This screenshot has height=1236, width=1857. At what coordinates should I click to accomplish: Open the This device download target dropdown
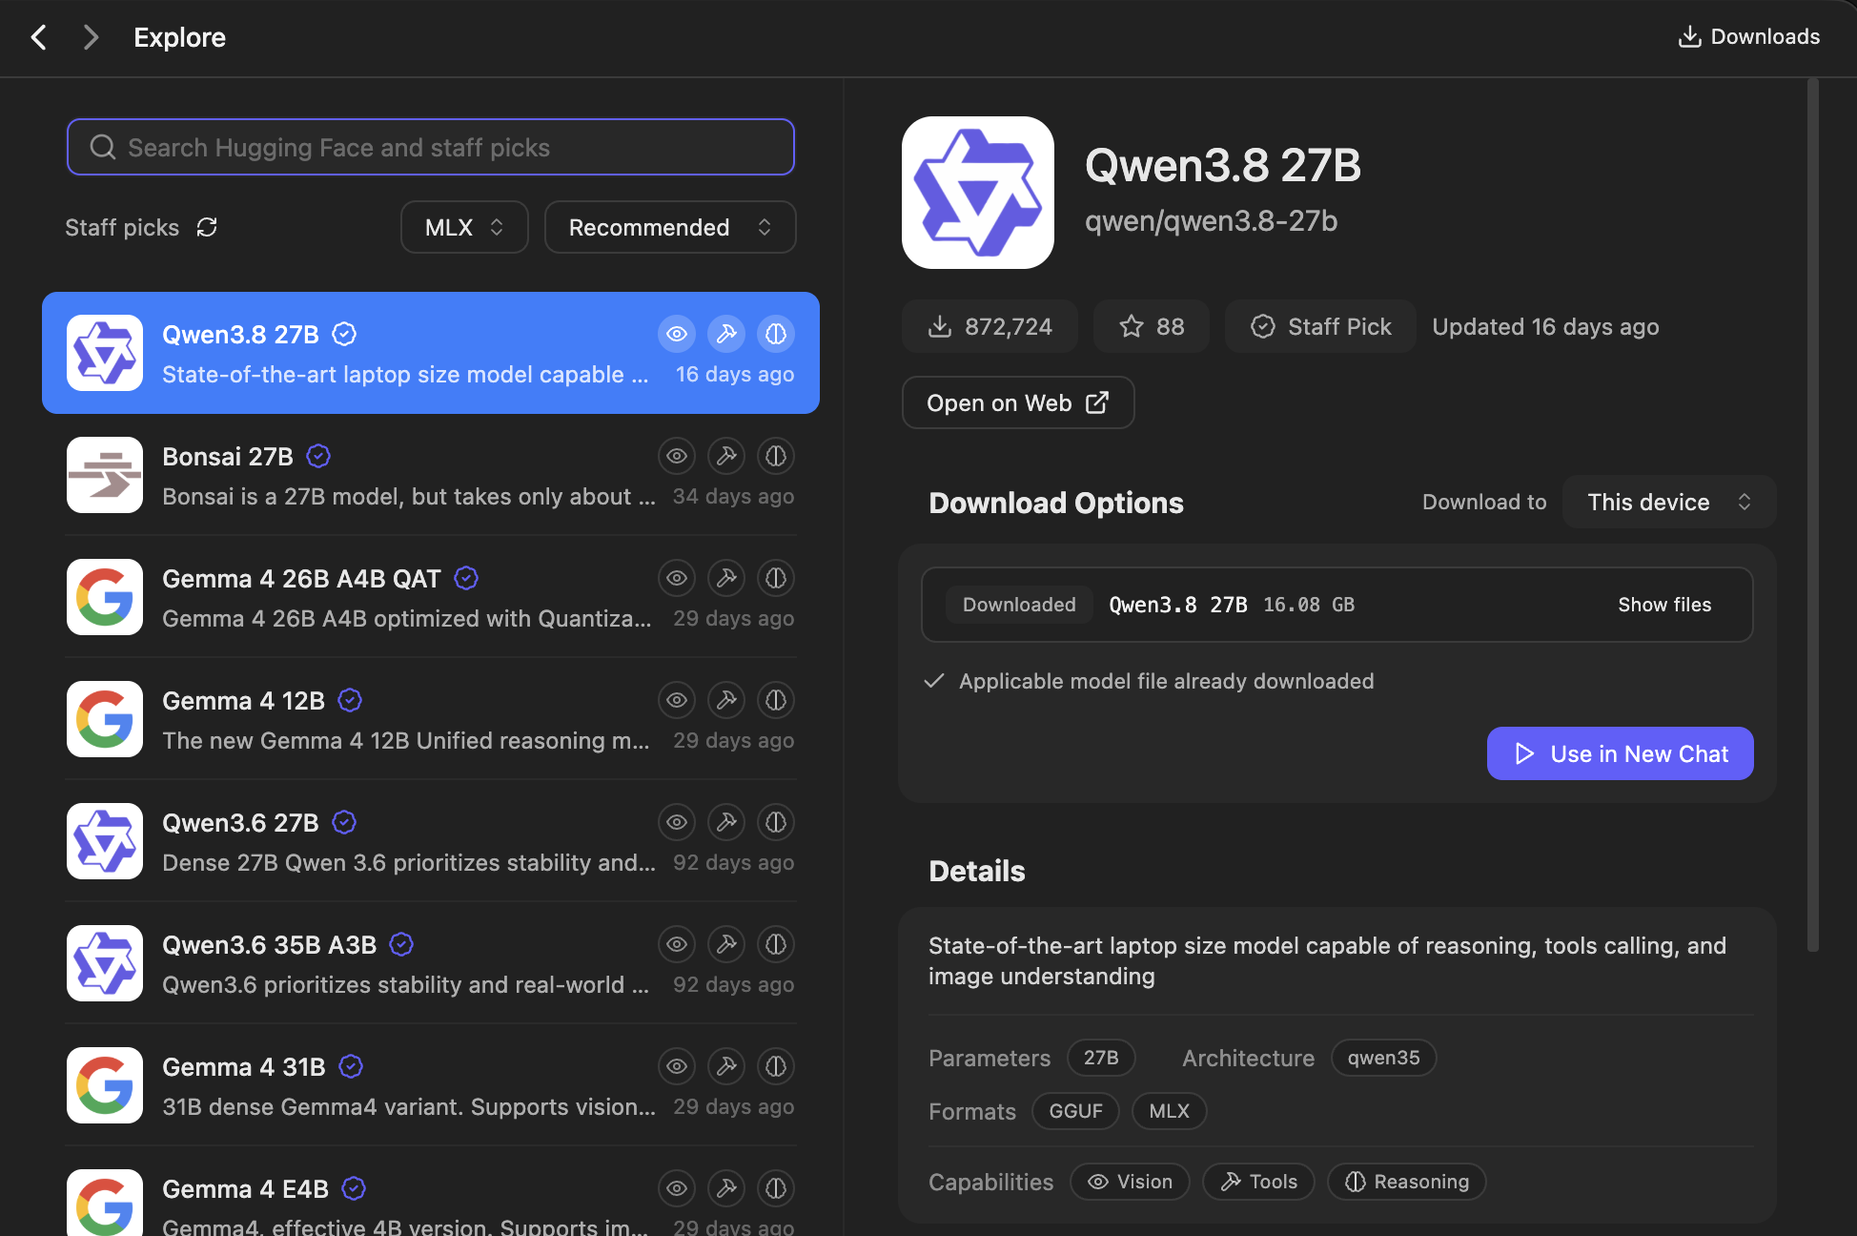(1669, 502)
